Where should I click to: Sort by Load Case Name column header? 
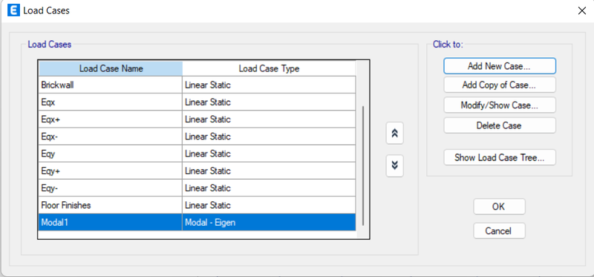111,68
